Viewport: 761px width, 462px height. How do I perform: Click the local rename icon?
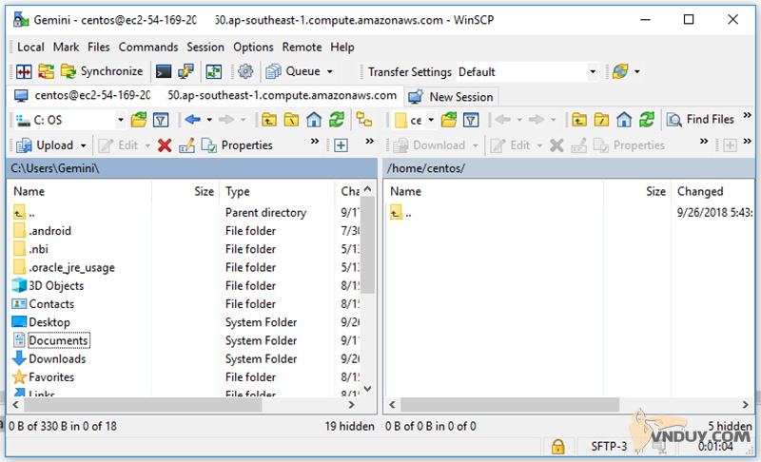click(186, 145)
